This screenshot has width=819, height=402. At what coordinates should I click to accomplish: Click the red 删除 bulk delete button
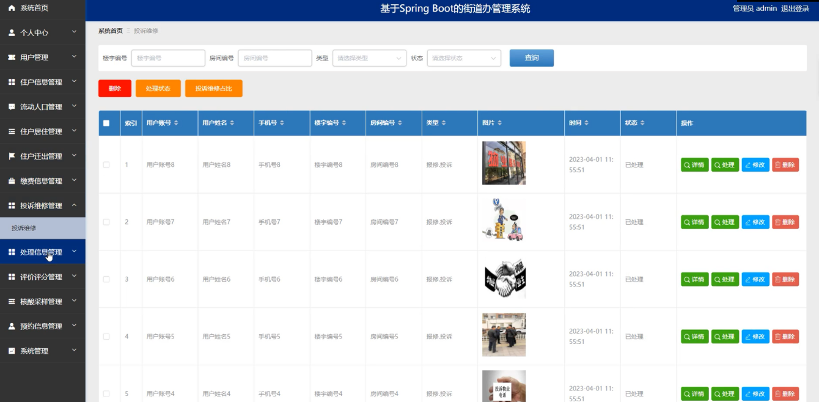tap(115, 89)
